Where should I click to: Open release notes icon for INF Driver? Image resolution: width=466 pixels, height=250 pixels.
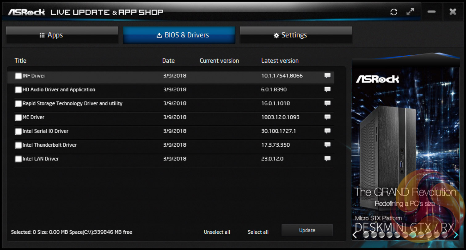tap(327, 76)
